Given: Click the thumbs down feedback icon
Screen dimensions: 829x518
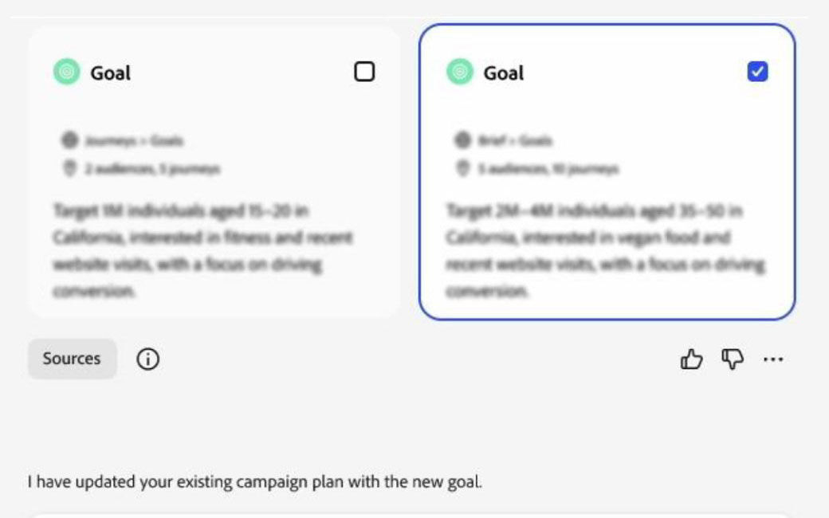Looking at the screenshot, I should (732, 360).
